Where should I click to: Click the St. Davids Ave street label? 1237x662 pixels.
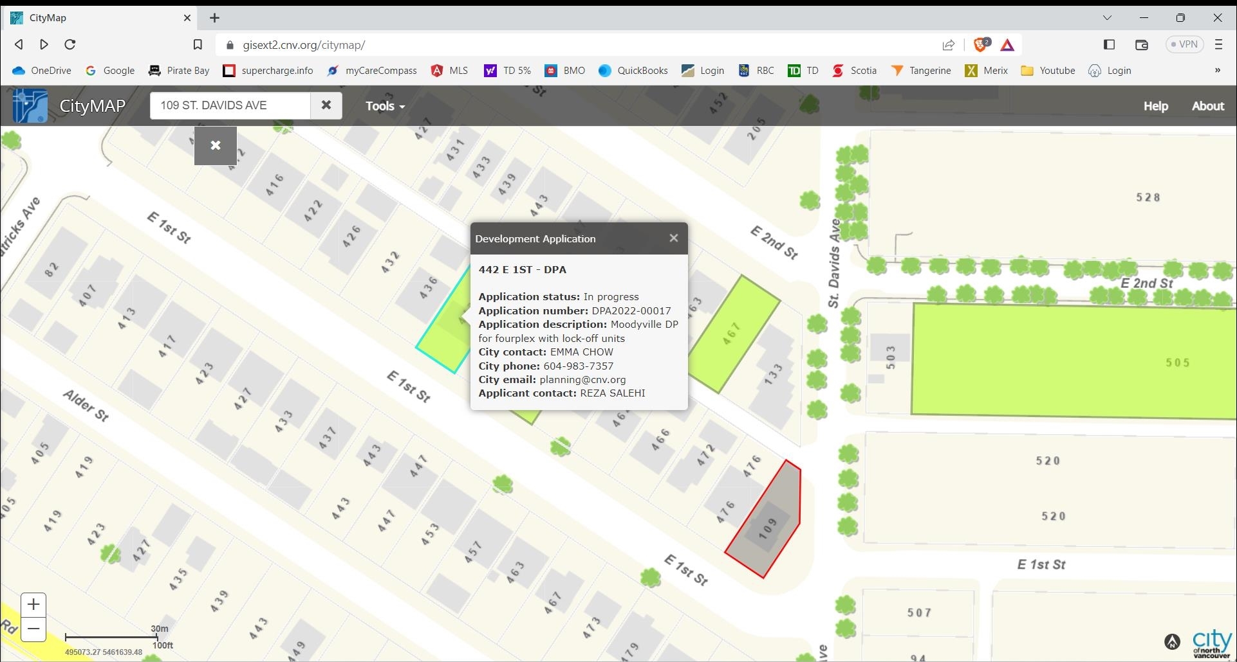[834, 263]
